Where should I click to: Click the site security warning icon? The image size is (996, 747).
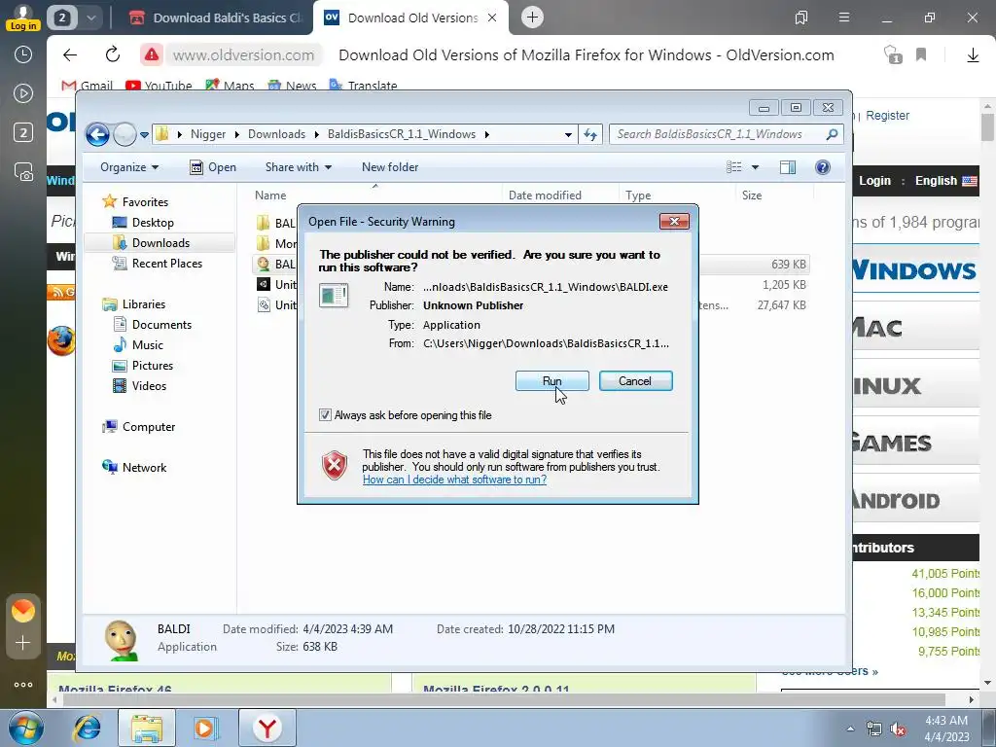coord(151,55)
